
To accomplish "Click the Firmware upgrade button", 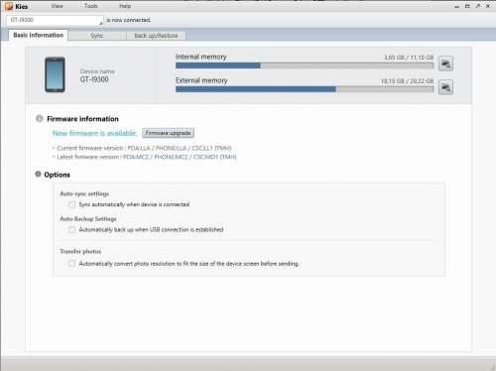I will (x=169, y=133).
